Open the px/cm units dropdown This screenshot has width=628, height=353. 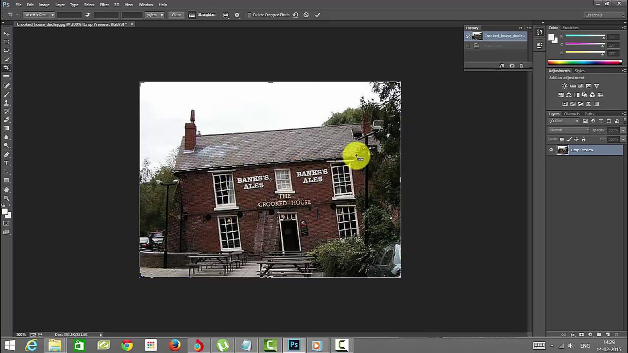(154, 15)
